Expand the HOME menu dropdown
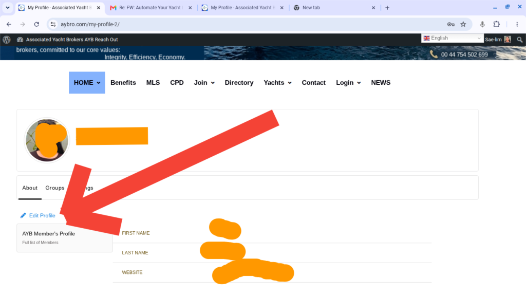 pyautogui.click(x=87, y=83)
